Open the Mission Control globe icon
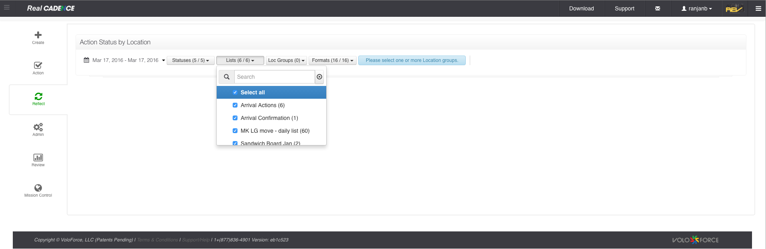This screenshot has width=766, height=249. [x=38, y=188]
